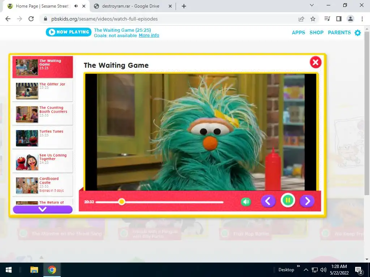
Task: Click The Return of episode entry
Action: point(43,202)
